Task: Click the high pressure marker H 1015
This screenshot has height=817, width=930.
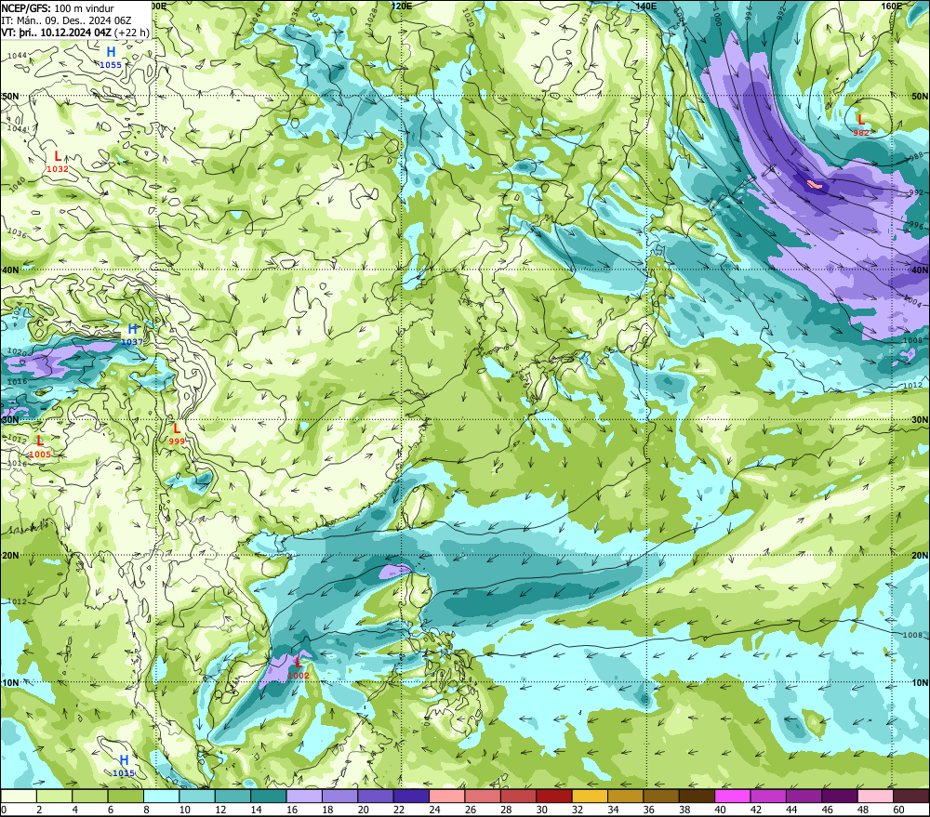Action: [124, 766]
